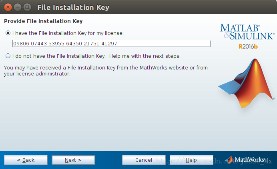277x169 pixels.
Task: Select 'I have the File Installation Key' radio button
Action: click(8, 33)
